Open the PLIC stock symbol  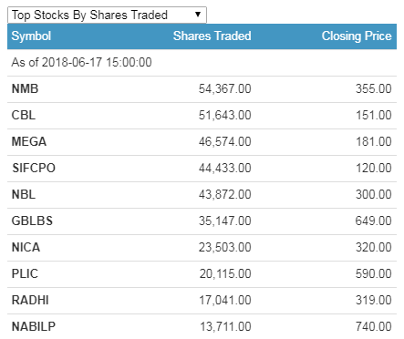click(x=25, y=274)
